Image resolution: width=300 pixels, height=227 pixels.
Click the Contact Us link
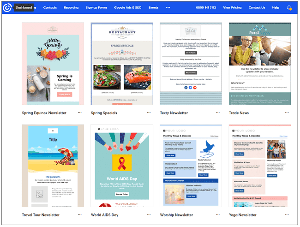(x=257, y=8)
